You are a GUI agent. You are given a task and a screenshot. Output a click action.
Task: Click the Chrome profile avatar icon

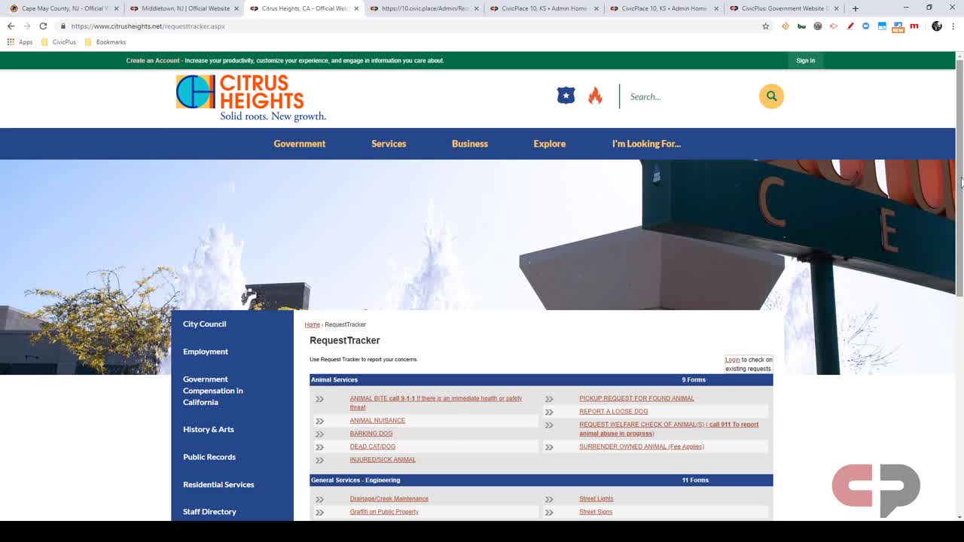pyautogui.click(x=936, y=26)
